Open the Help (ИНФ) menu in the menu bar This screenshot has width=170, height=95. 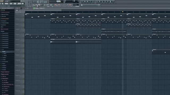(x=23, y=3)
